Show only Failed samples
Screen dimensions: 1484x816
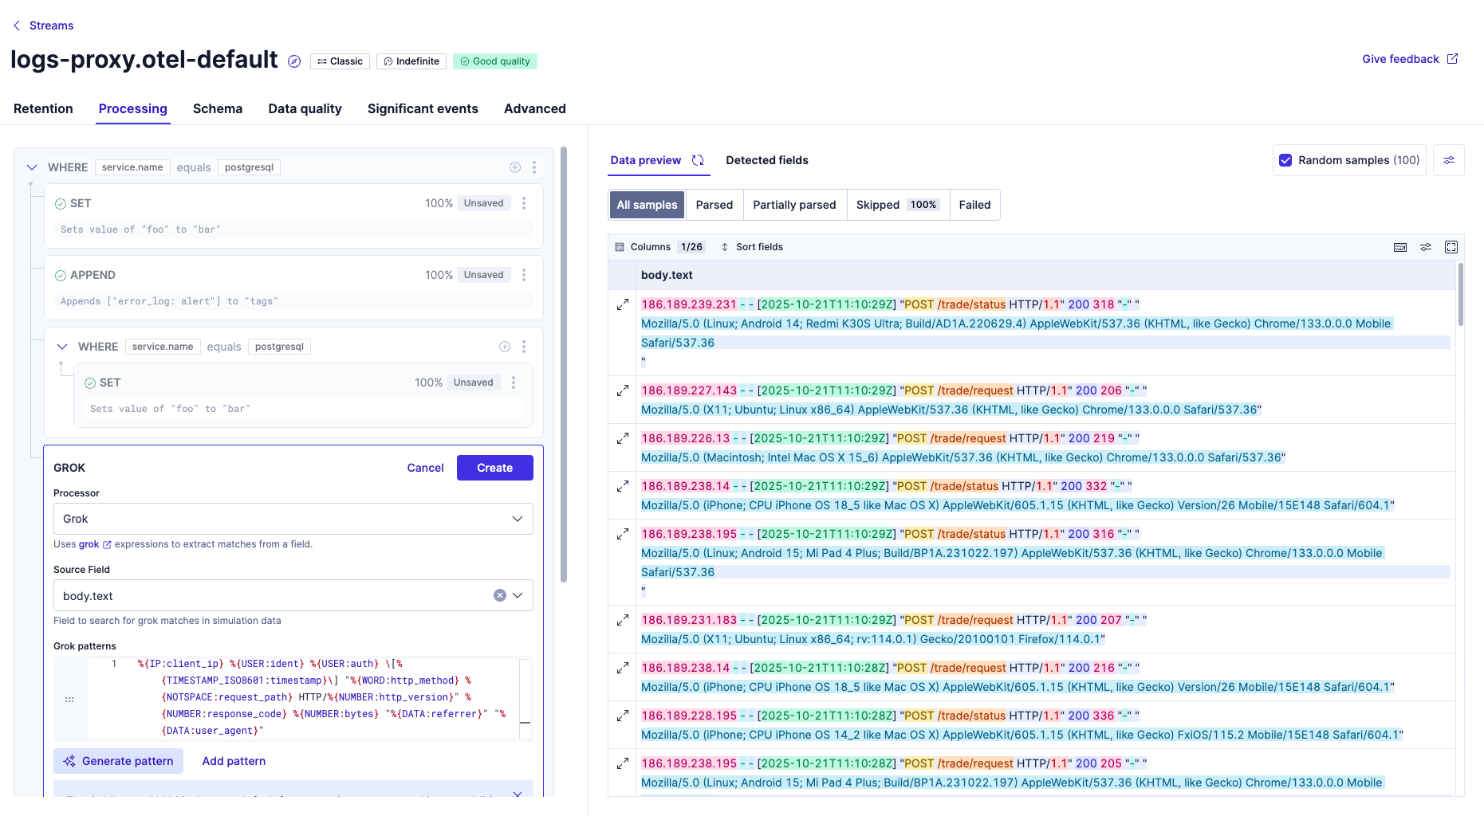[x=974, y=205]
